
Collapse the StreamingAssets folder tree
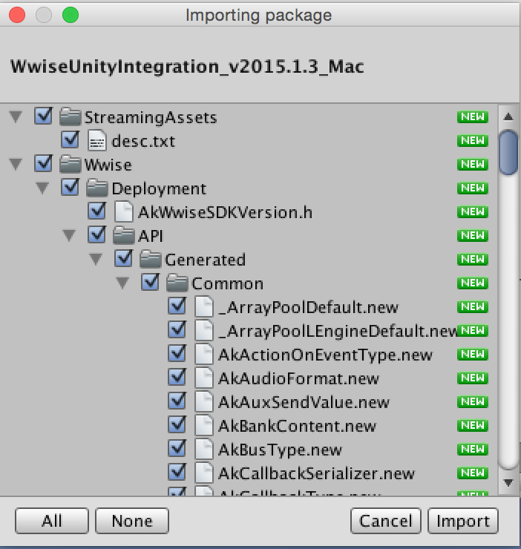pyautogui.click(x=16, y=117)
